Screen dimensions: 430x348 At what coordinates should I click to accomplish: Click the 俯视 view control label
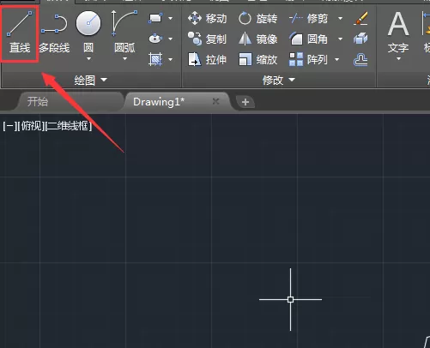[31, 126]
